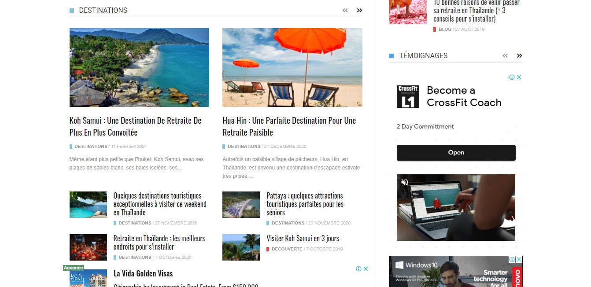Click previous arrow in Témoignages section
Screen dimensions: 591x287
pyautogui.click(x=505, y=55)
